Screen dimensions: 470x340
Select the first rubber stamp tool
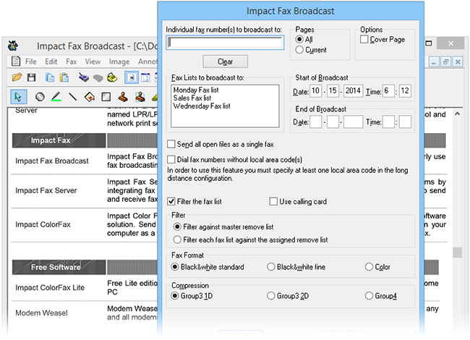(x=123, y=97)
